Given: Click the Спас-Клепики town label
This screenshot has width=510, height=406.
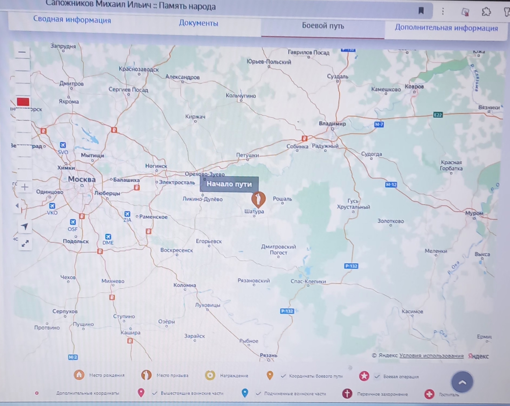Looking at the screenshot, I should (x=308, y=281).
